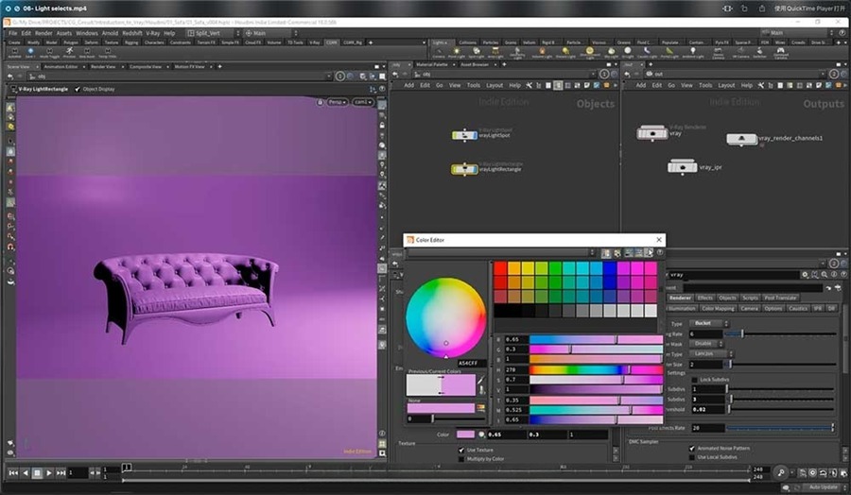The height and width of the screenshot is (495, 851).
Task: Open the Lanczos filter type dropdown
Action: [710, 353]
